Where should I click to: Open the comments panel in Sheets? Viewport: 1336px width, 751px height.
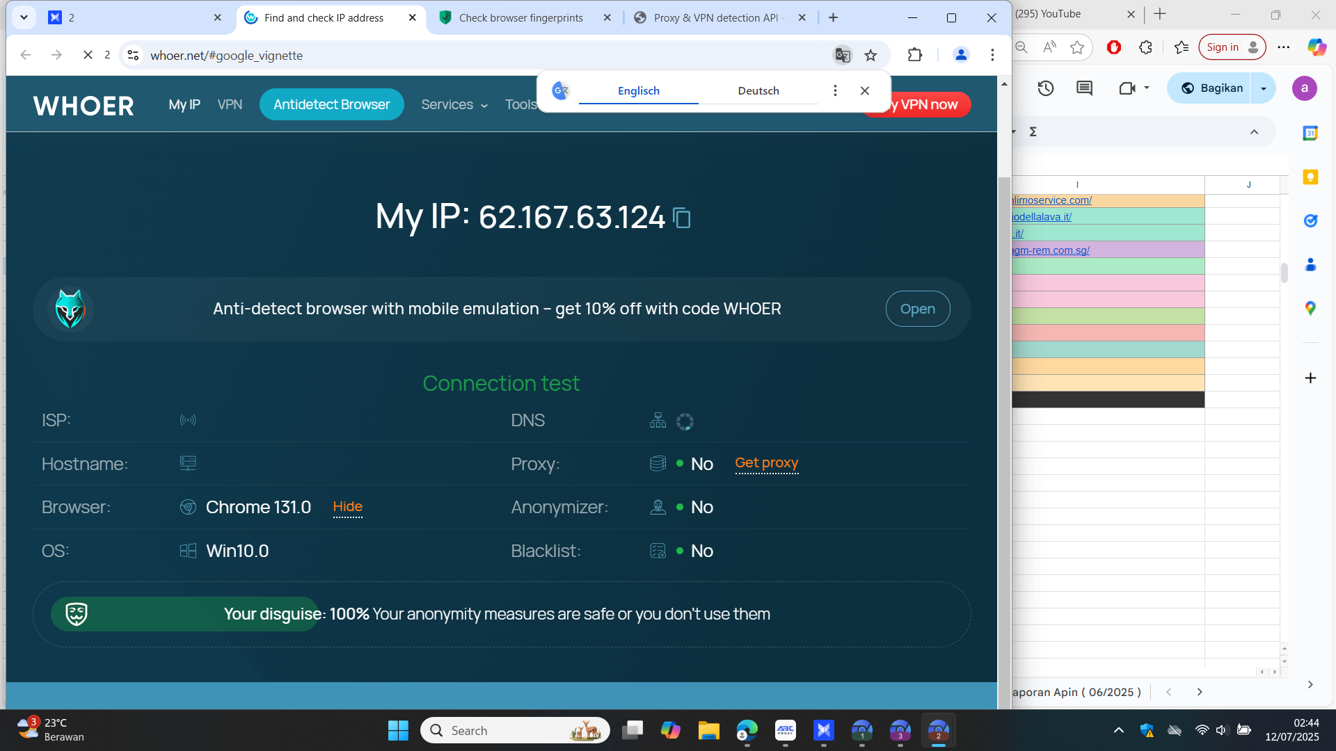point(1084,88)
